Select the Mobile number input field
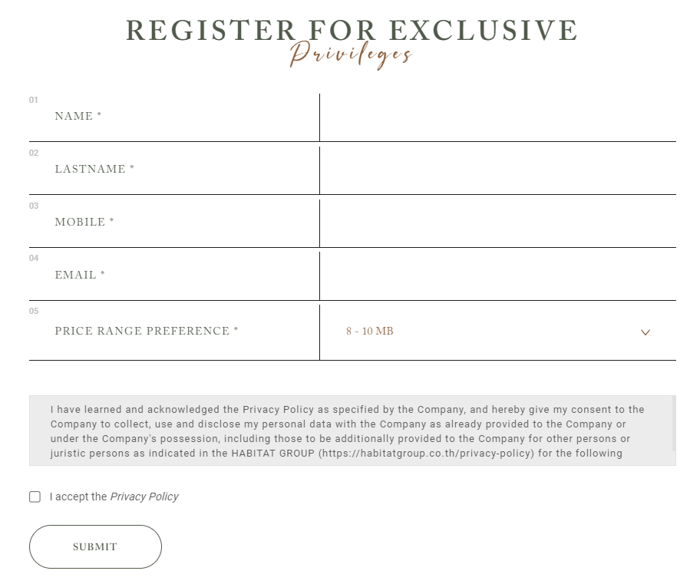 [497, 223]
